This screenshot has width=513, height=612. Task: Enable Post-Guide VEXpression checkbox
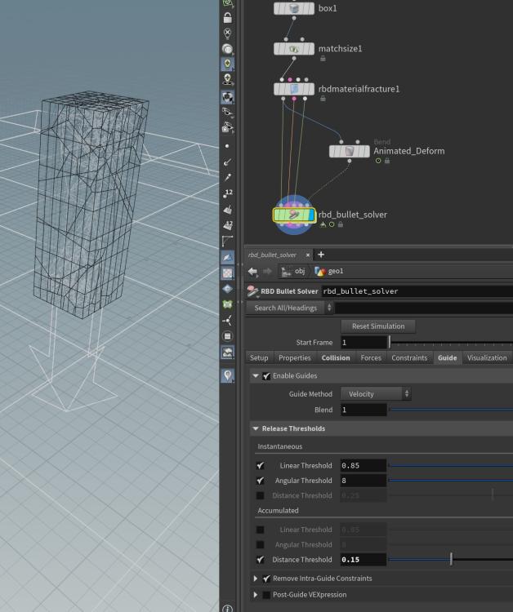[x=266, y=595]
